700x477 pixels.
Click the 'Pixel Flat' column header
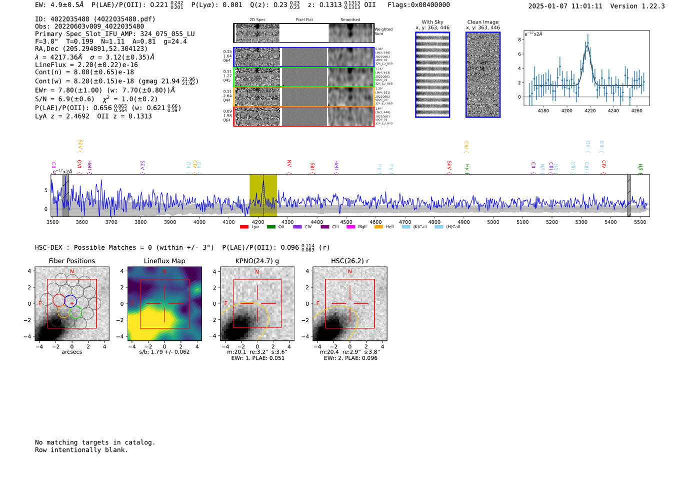(x=304, y=20)
